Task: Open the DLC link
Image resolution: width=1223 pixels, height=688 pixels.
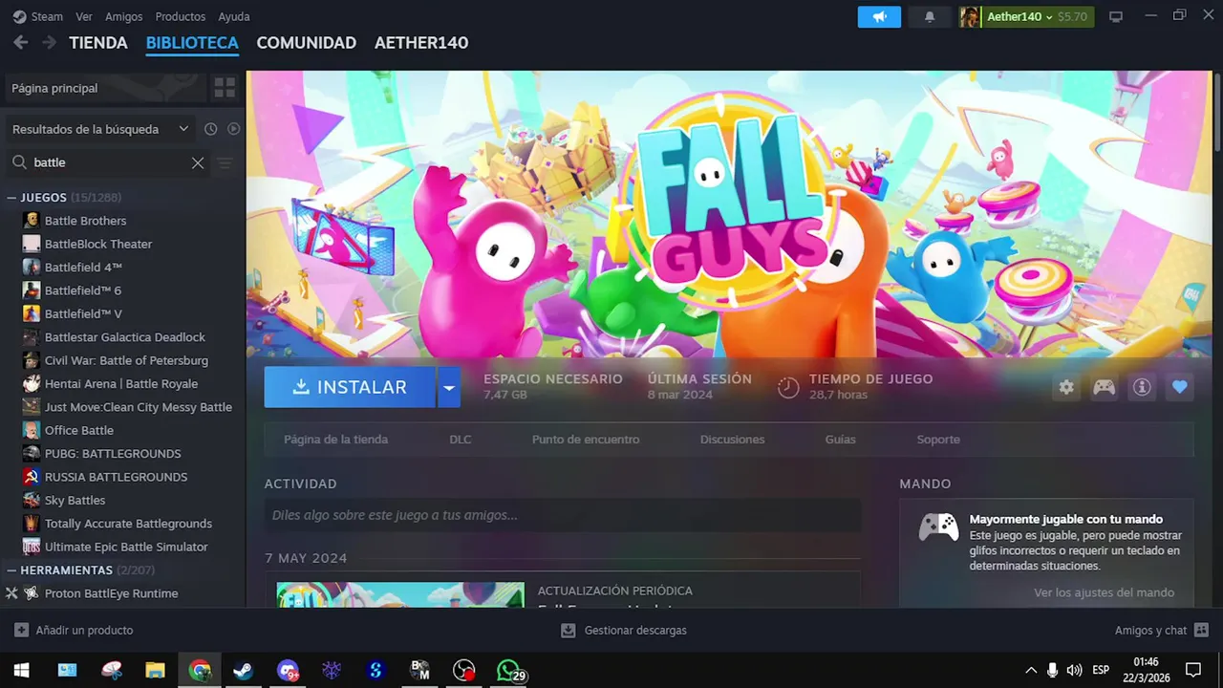Action: 461,440
